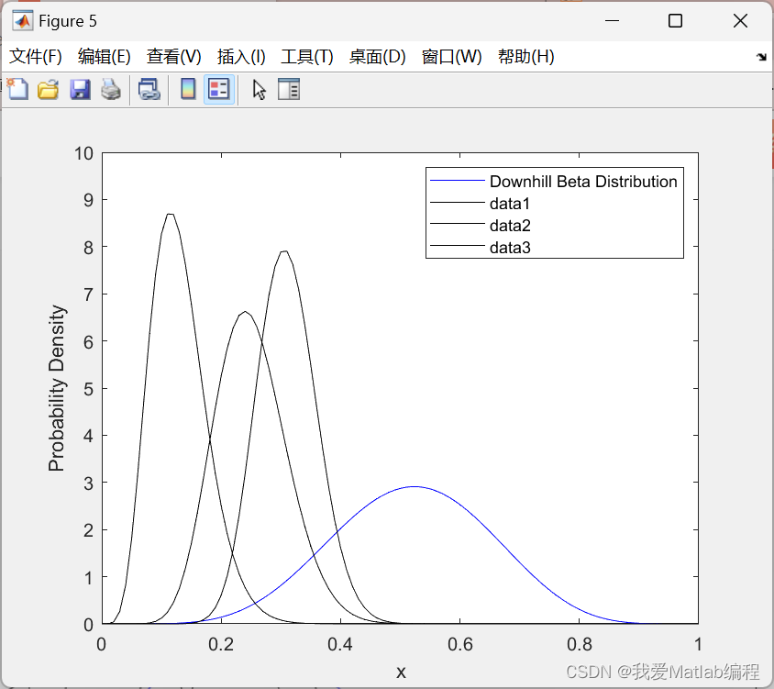
Task: Open the 帮助(H) menu
Action: point(525,57)
